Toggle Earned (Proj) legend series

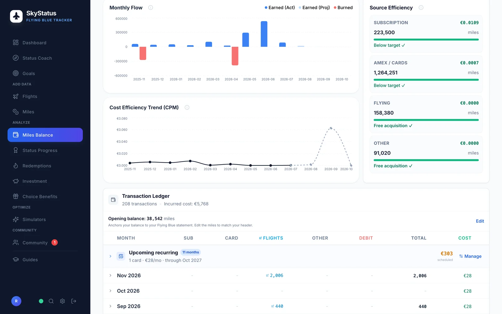[x=314, y=8]
